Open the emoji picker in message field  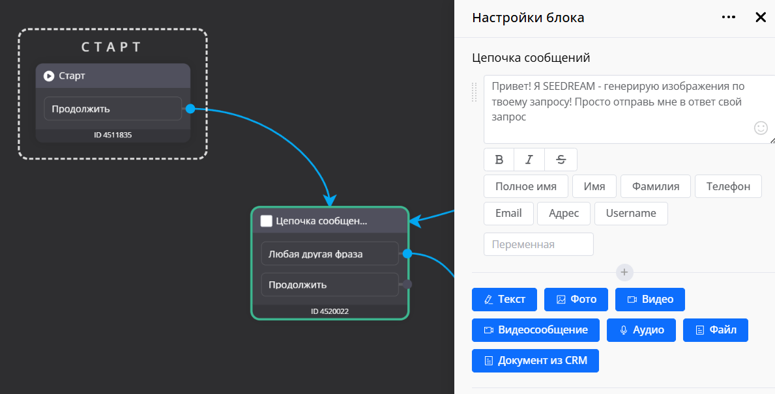coord(761,128)
